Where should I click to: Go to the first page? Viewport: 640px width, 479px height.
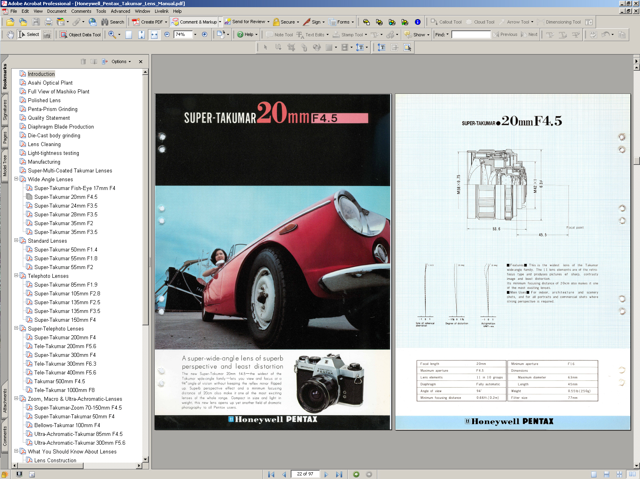271,474
